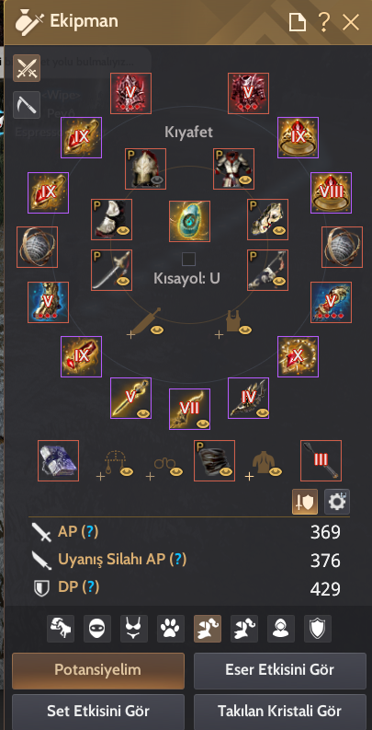Click the crossed swords combat gear icon

point(27,68)
